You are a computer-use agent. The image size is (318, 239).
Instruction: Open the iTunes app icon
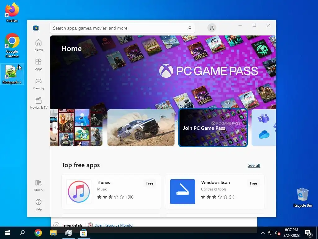[x=79, y=192]
